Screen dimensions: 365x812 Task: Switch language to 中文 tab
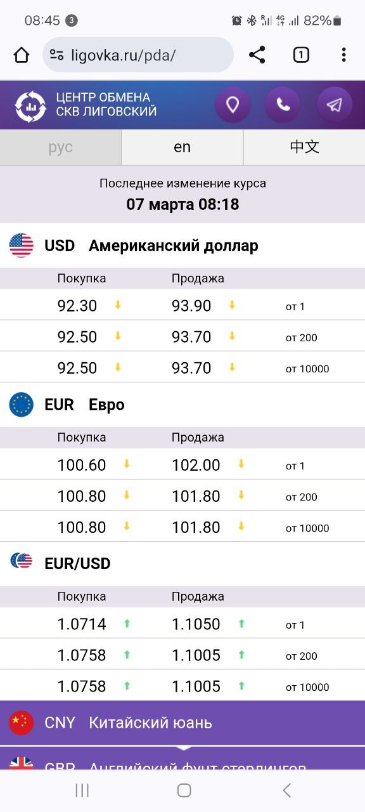[304, 147]
